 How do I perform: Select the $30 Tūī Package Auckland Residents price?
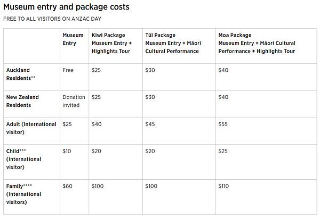150,70
